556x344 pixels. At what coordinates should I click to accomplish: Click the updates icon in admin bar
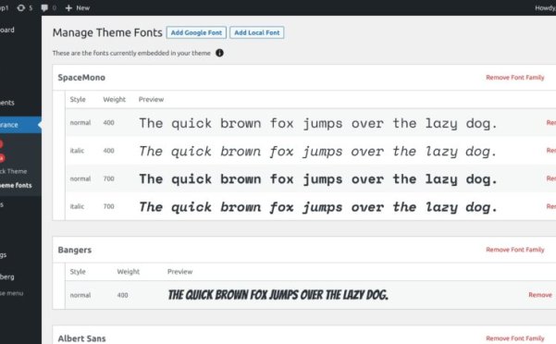coord(21,7)
